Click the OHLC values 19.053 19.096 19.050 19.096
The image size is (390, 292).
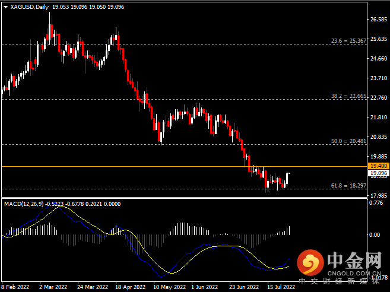point(88,7)
